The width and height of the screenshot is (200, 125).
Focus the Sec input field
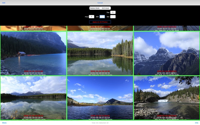[x=113, y=17]
